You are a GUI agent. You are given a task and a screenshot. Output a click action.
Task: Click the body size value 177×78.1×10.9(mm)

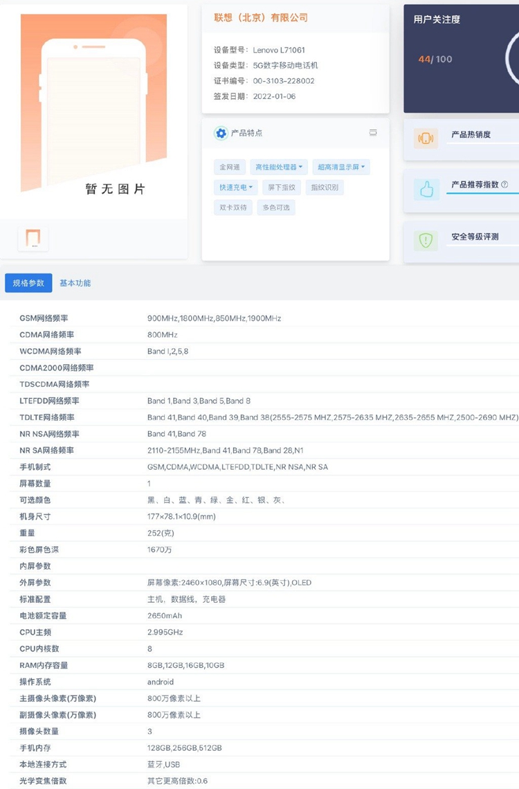(x=181, y=516)
